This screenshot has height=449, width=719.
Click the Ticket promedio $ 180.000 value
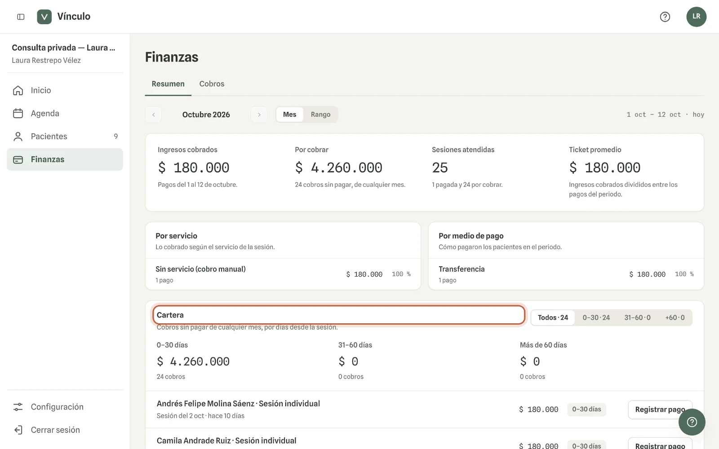tap(605, 167)
